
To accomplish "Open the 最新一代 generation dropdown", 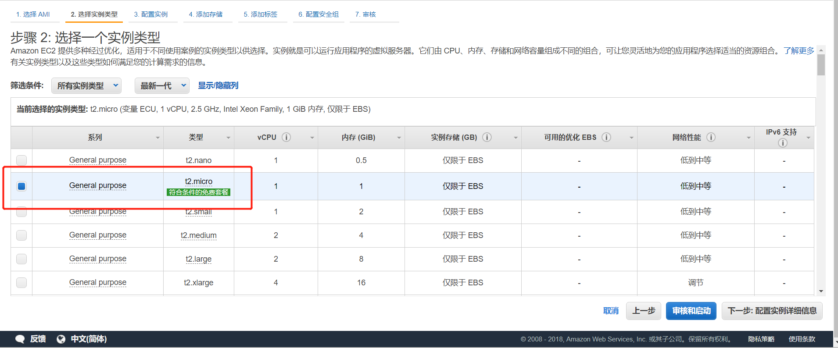I will click(162, 85).
